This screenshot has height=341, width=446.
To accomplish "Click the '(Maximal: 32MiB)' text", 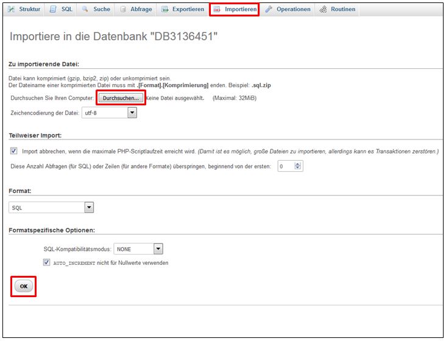I will [235, 98].
